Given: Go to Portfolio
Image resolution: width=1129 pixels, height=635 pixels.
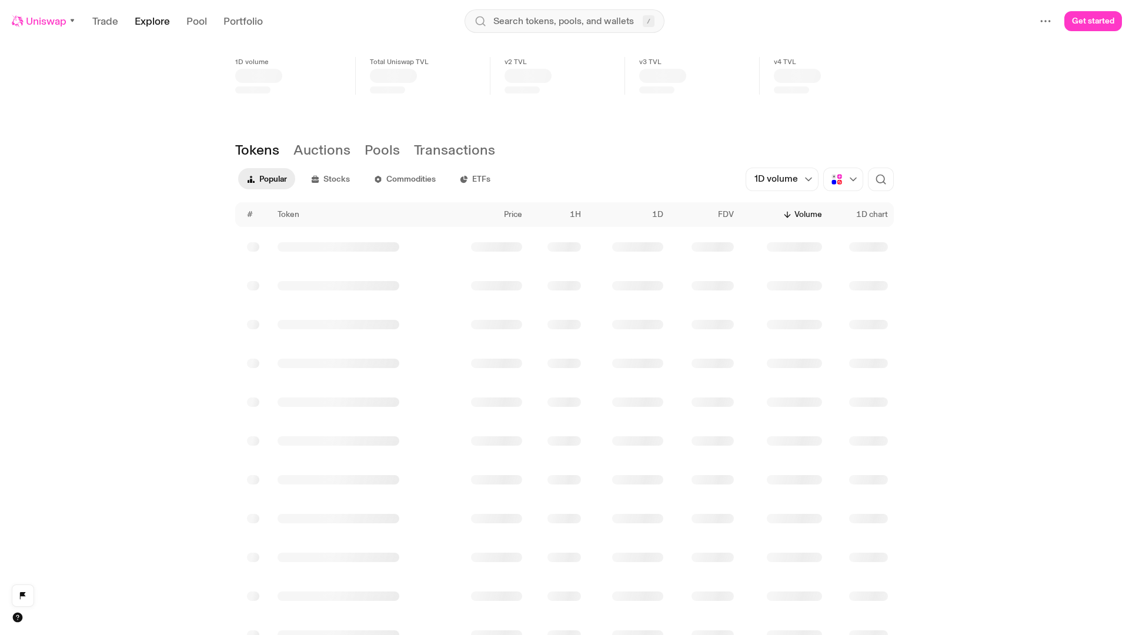Looking at the screenshot, I should coord(243,21).
